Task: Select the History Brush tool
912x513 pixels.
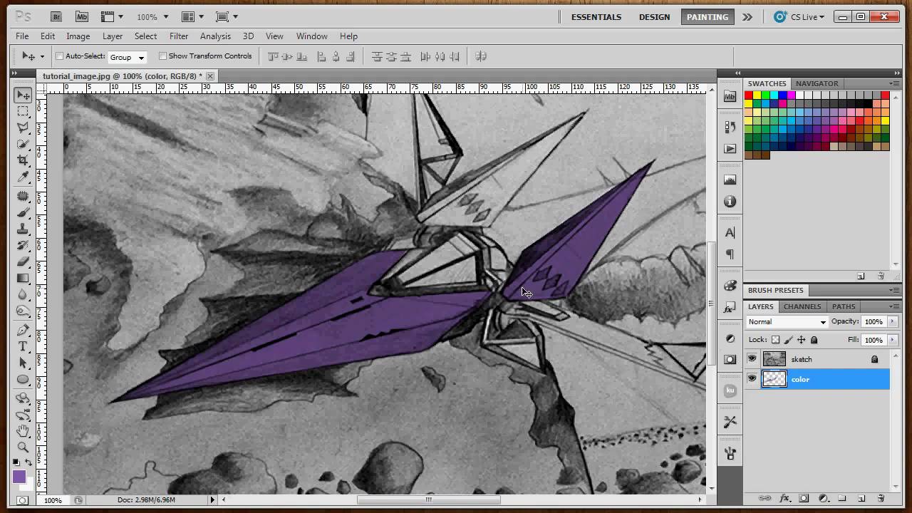Action: [x=24, y=245]
